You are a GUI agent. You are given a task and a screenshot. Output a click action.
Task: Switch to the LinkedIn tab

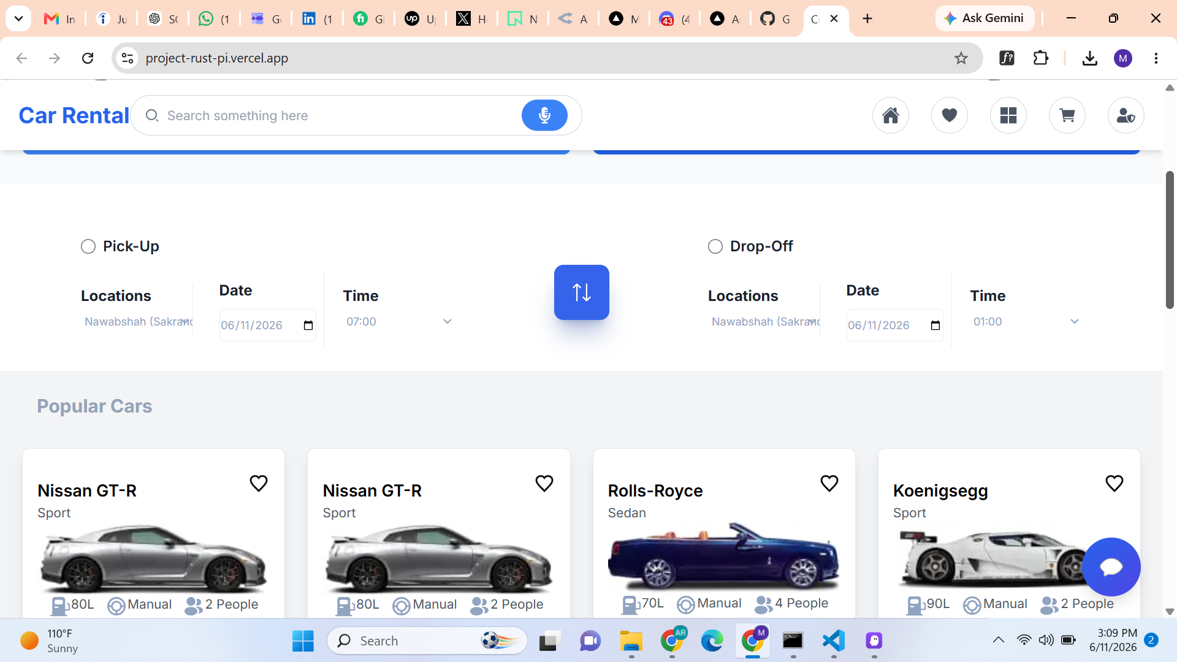click(x=318, y=19)
